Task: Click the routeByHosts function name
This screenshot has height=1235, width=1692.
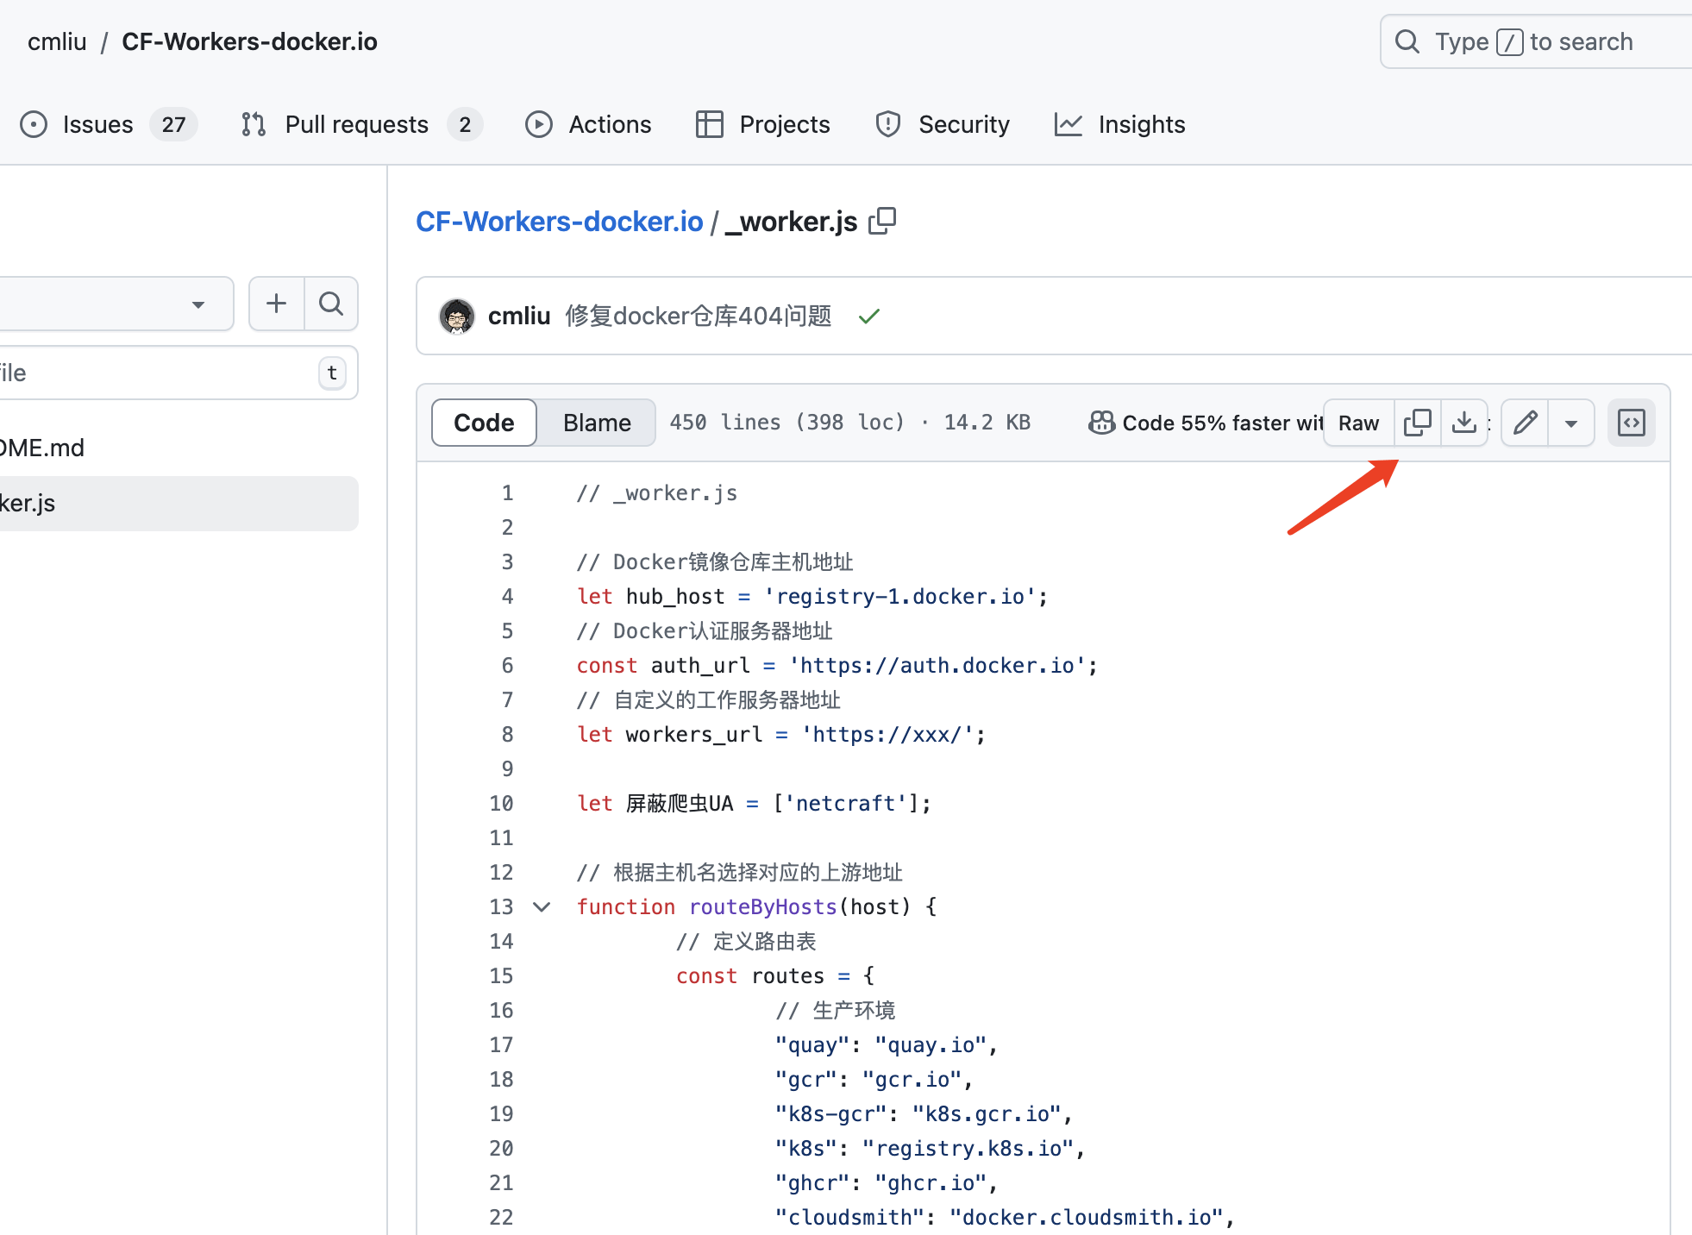Action: tap(763, 906)
